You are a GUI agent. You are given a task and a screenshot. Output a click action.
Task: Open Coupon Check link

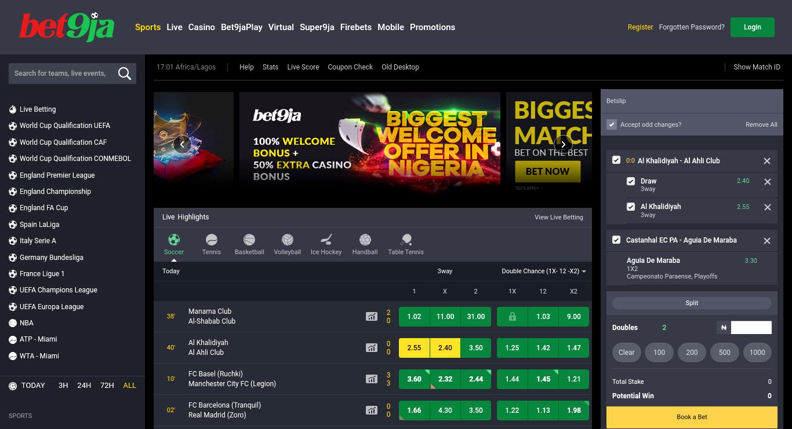(350, 67)
